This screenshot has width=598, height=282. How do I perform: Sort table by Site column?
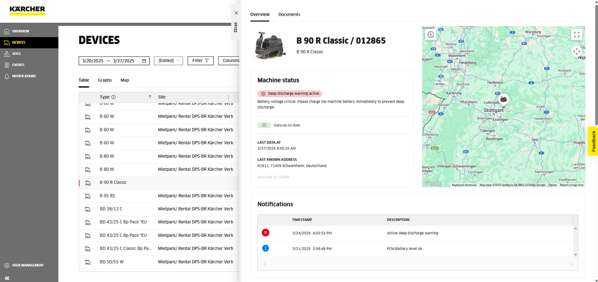pos(228,97)
